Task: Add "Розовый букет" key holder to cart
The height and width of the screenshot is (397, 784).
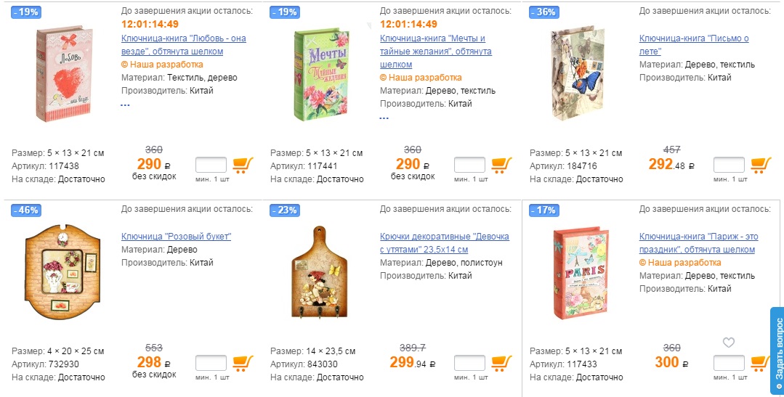Action: click(243, 363)
